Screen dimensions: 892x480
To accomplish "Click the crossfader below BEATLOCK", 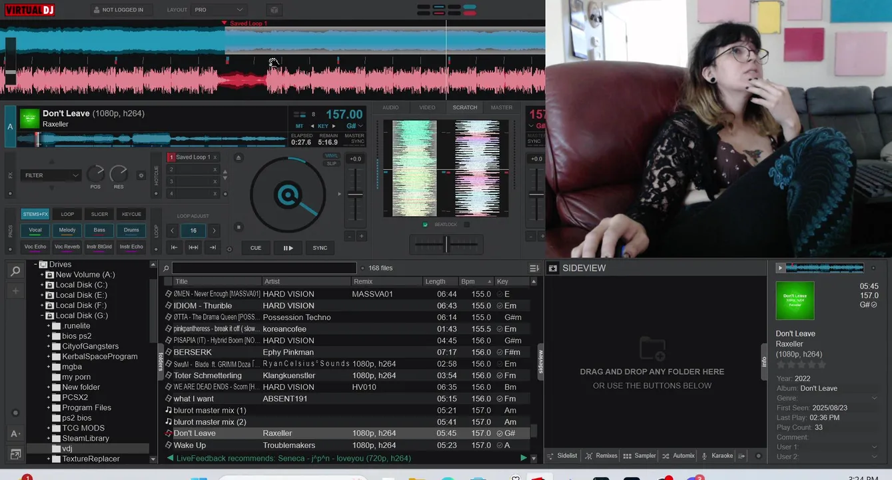I will 446,245.
